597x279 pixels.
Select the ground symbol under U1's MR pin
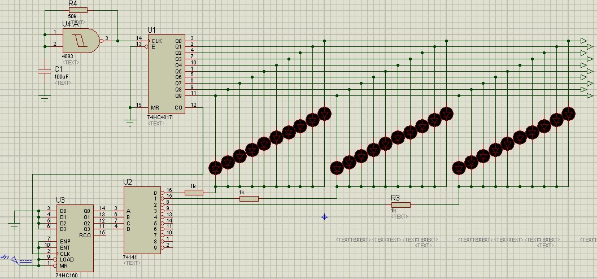[130, 122]
